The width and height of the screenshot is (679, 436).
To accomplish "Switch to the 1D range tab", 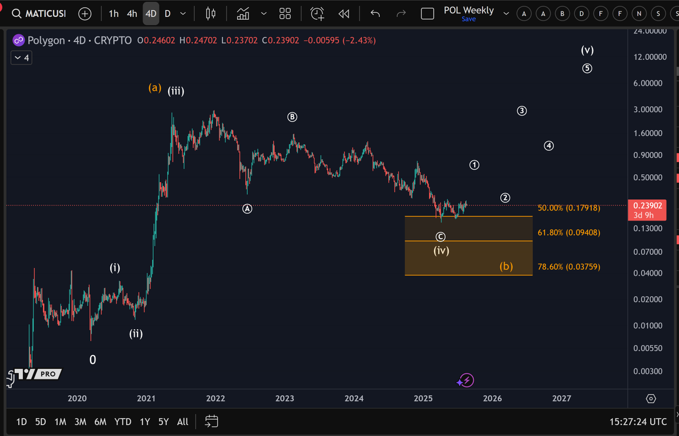I will 21,421.
